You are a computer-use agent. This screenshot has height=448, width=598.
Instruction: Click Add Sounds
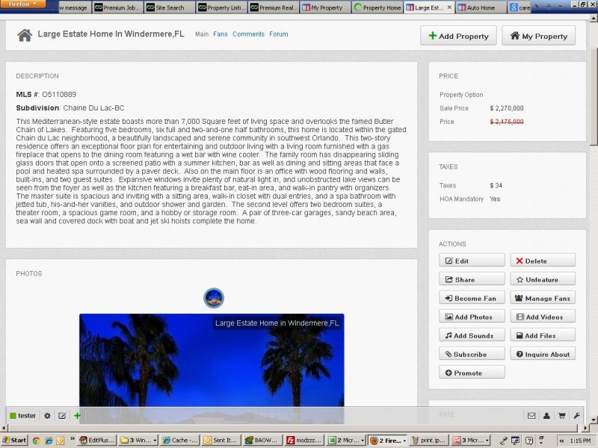[x=472, y=335]
